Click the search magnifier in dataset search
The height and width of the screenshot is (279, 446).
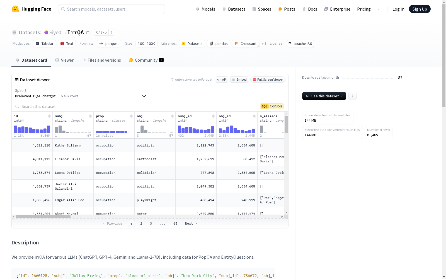coord(17,106)
